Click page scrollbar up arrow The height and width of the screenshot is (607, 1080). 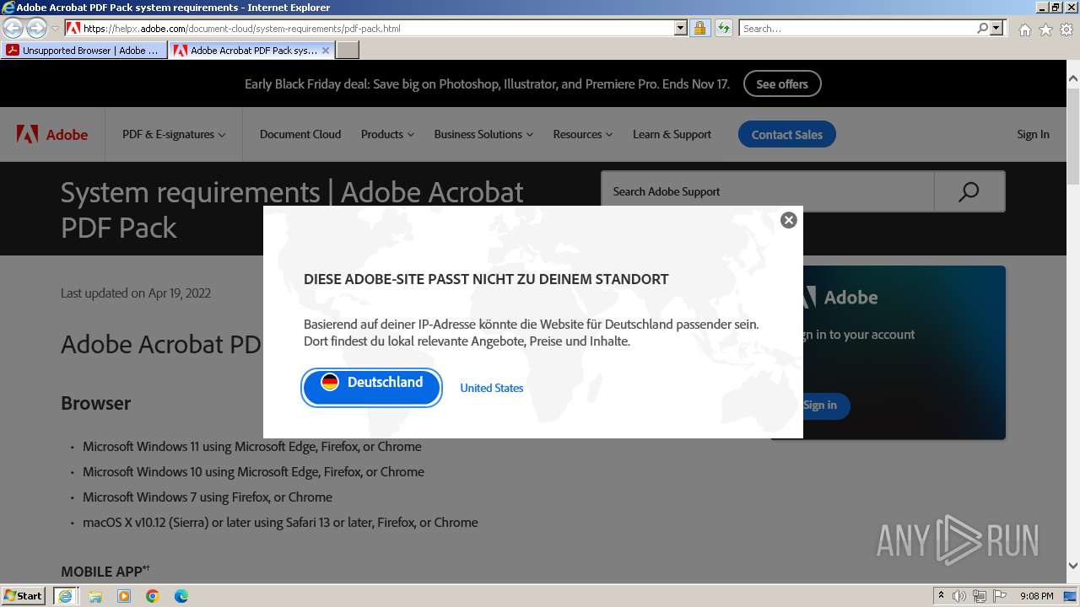(1073, 78)
